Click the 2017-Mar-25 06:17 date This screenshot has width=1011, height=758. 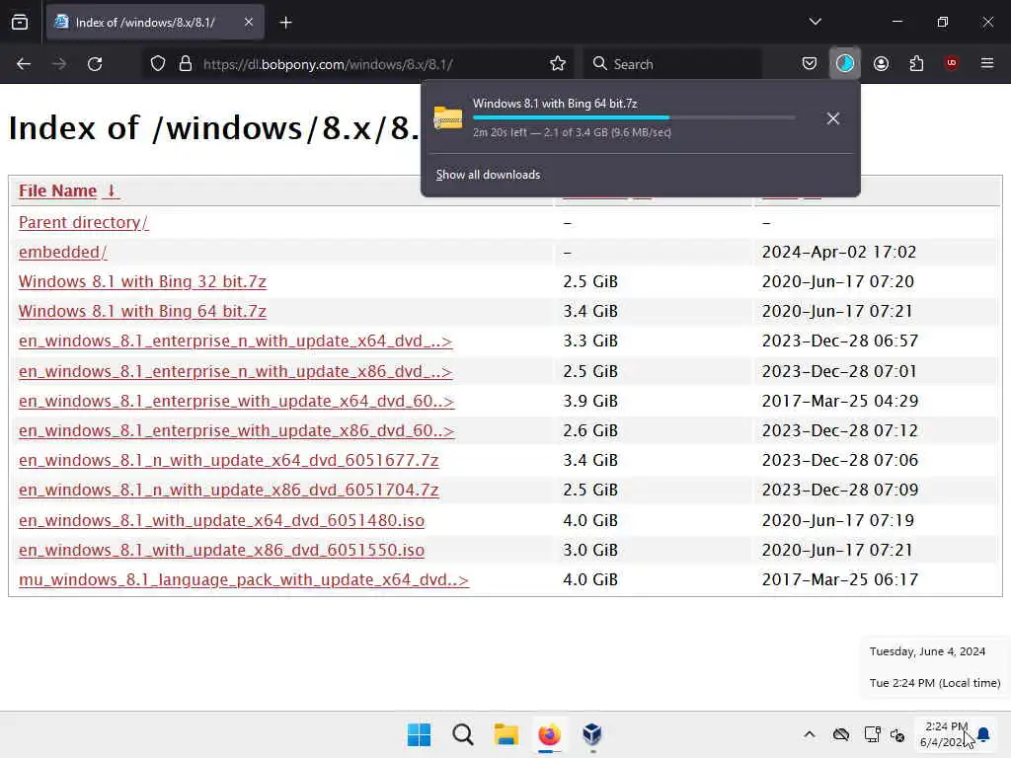click(x=839, y=579)
